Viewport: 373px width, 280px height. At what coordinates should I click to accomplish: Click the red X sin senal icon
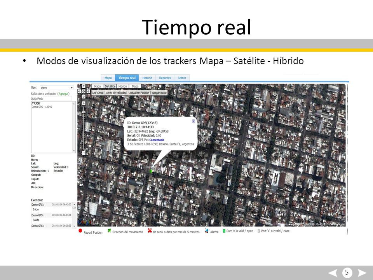pyautogui.click(x=150, y=231)
